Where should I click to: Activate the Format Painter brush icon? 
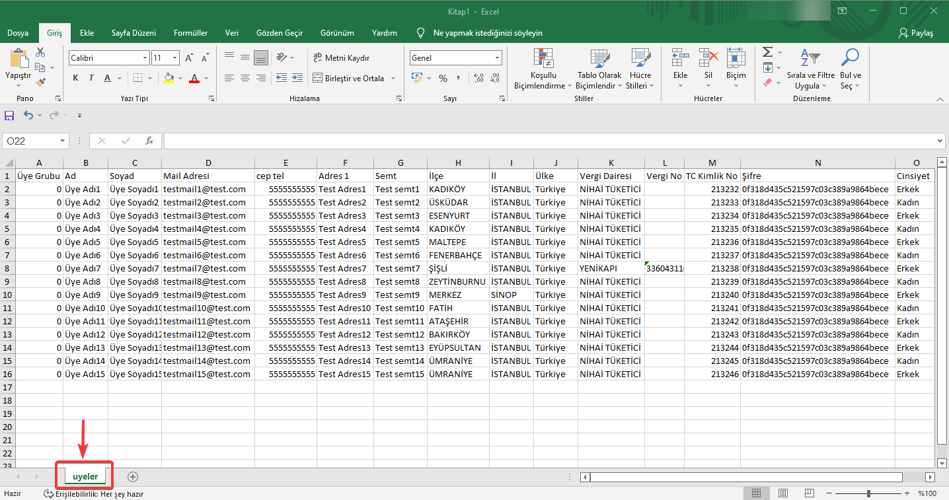(x=40, y=83)
